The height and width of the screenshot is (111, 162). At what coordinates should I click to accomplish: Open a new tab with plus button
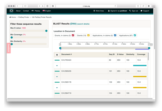pyautogui.click(x=154, y=7)
